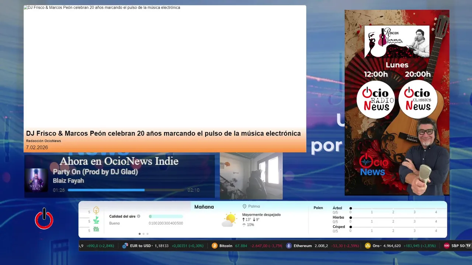Click the tree pollen icon

click(96, 210)
